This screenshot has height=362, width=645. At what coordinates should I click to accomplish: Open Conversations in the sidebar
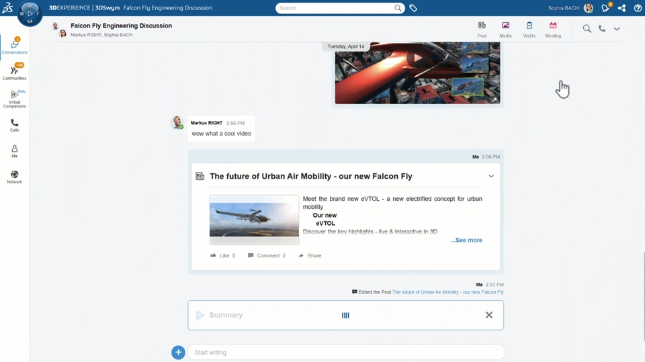point(14,46)
